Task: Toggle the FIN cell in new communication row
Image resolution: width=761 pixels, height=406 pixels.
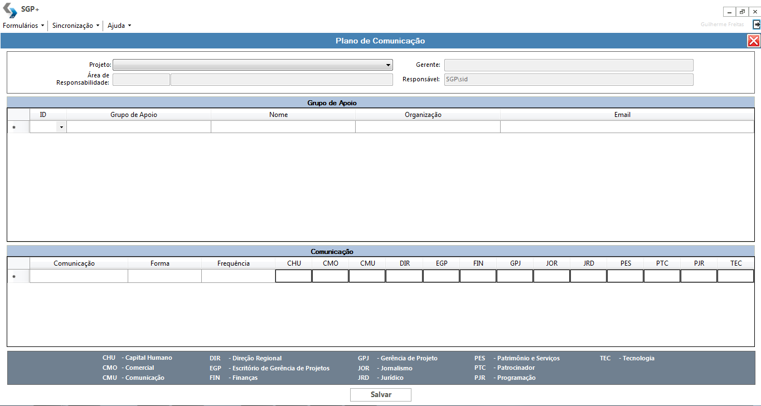Action: (x=478, y=276)
